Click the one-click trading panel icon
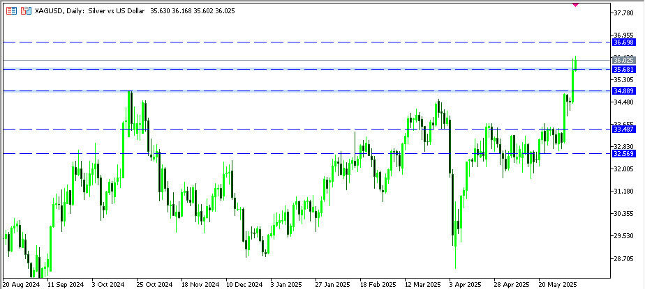Image resolution: width=645 pixels, height=289 pixels. coord(26,13)
